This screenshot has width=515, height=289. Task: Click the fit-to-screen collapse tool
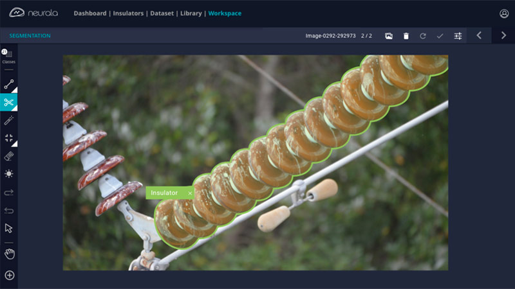coord(9,138)
